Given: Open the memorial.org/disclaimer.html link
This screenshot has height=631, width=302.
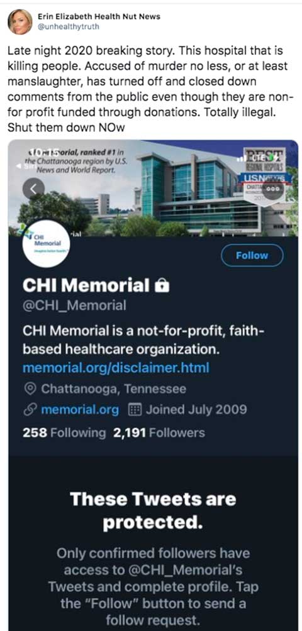Looking at the screenshot, I should (x=116, y=368).
